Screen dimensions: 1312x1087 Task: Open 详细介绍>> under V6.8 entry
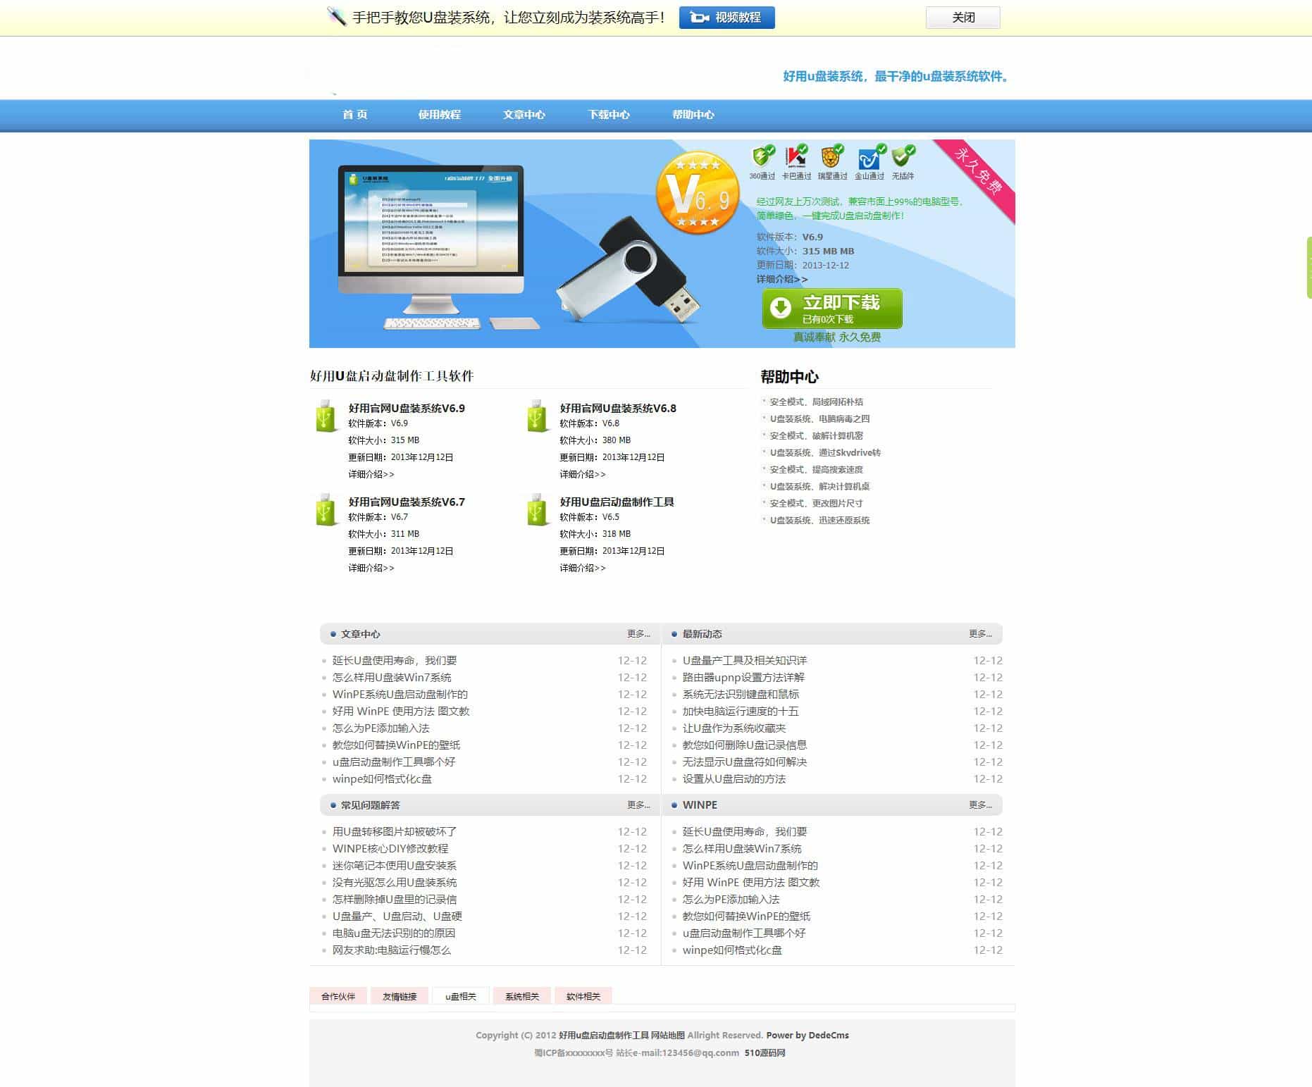pyautogui.click(x=583, y=474)
